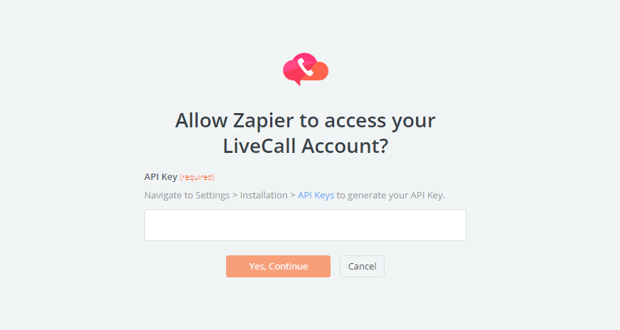The image size is (620, 330).
Task: Click the API Key field label
Action: click(161, 177)
